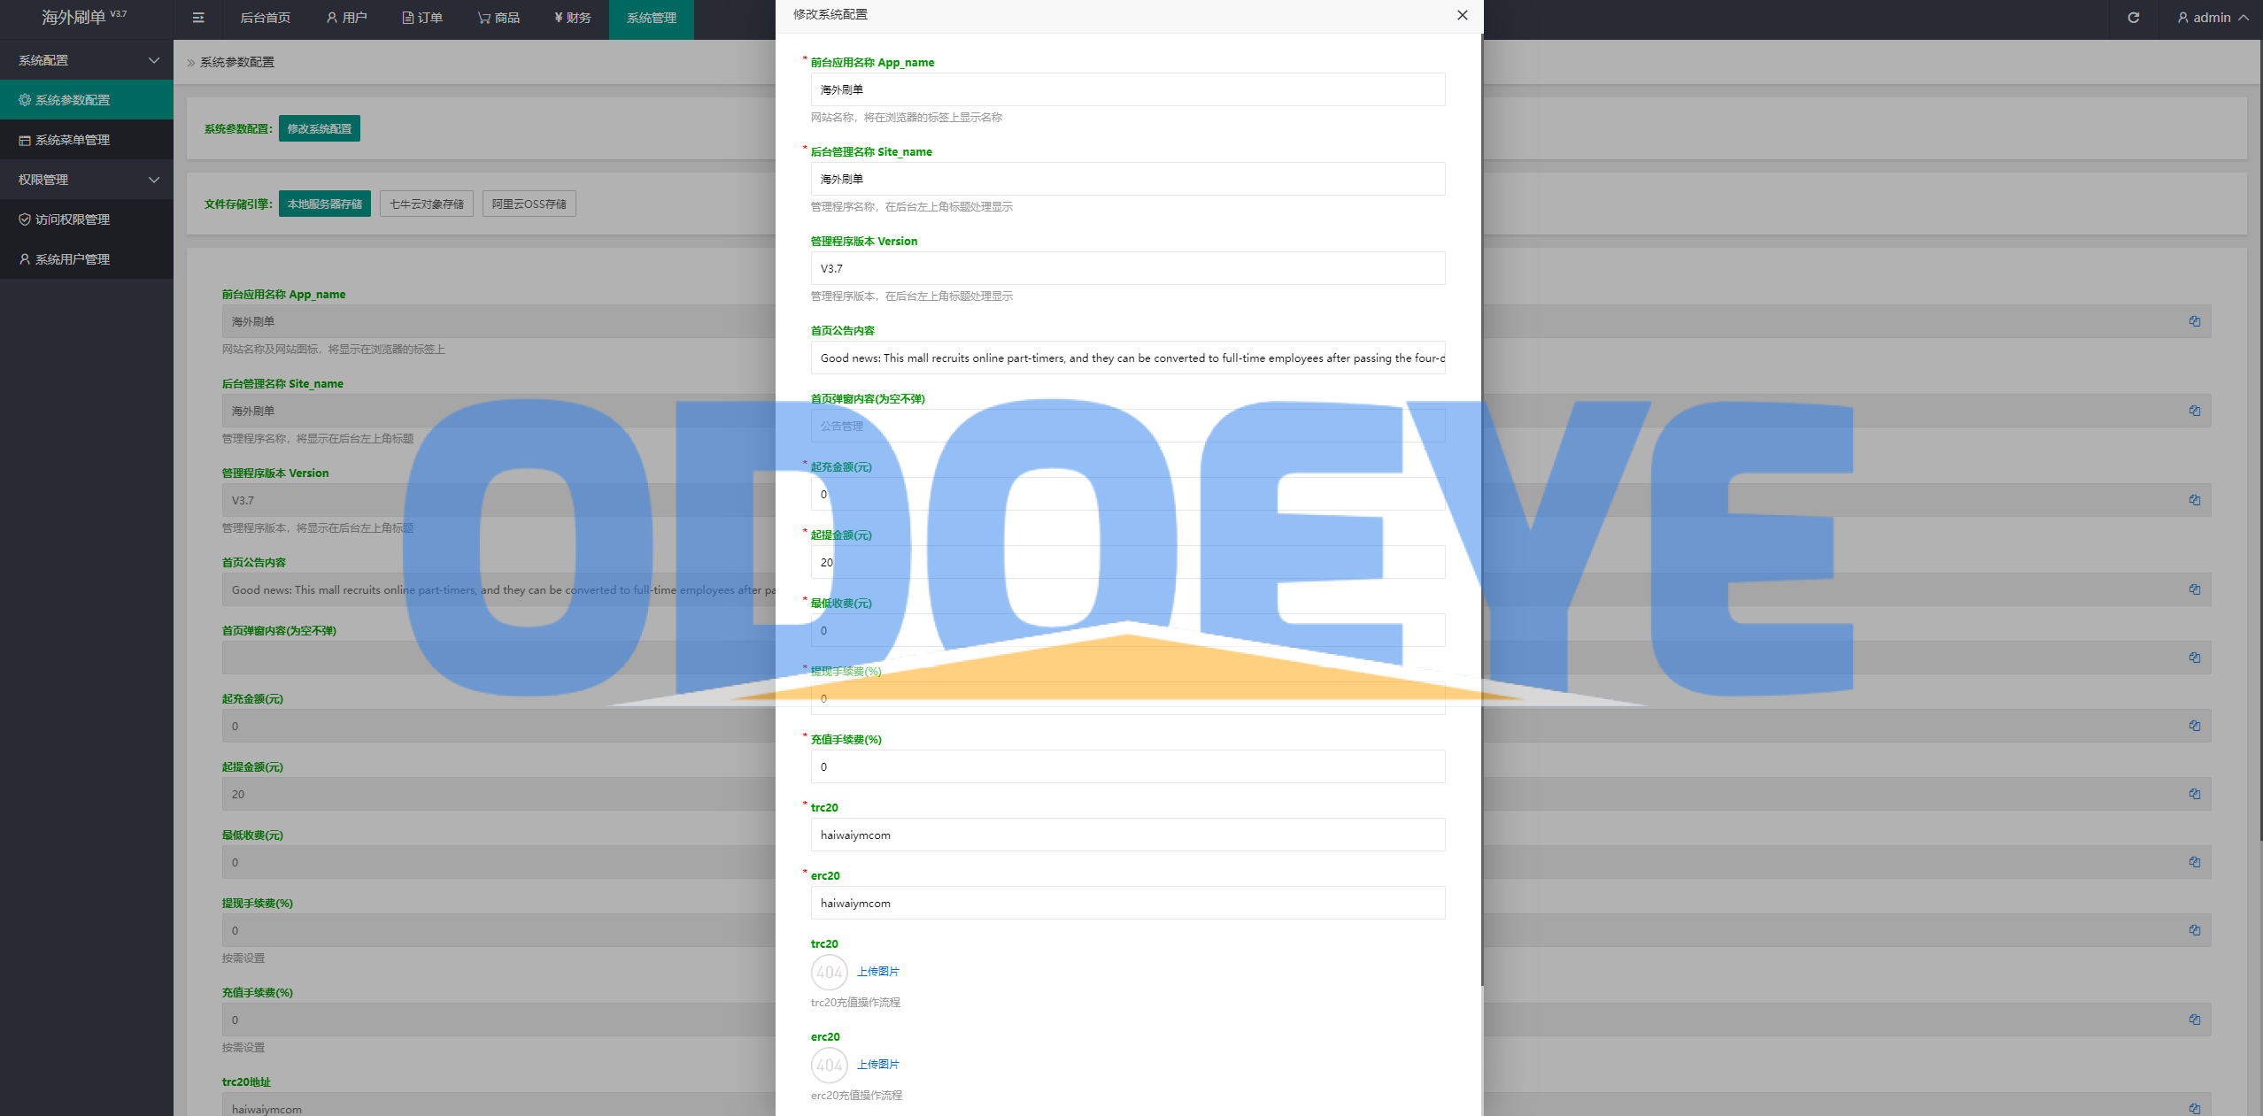Select the 系统管理 top menu
The width and height of the screenshot is (2263, 1116).
pyautogui.click(x=652, y=18)
